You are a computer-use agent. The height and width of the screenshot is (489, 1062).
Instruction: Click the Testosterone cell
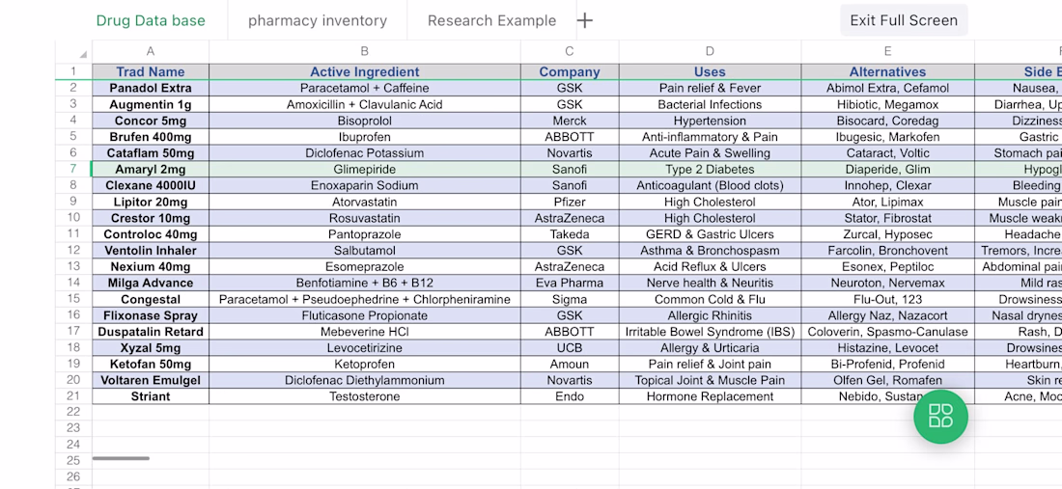coord(364,396)
